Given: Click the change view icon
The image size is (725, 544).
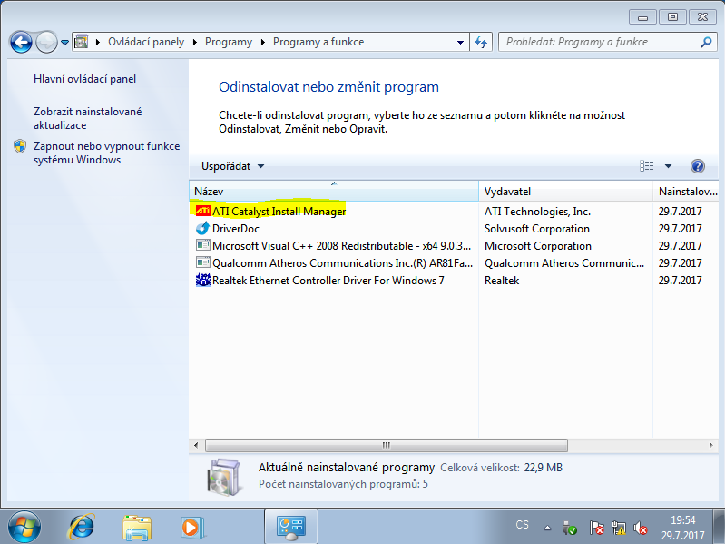Looking at the screenshot, I should (x=646, y=166).
